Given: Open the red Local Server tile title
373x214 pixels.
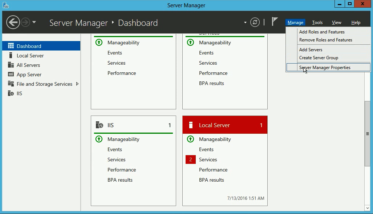Looking at the screenshot, I should (214, 125).
